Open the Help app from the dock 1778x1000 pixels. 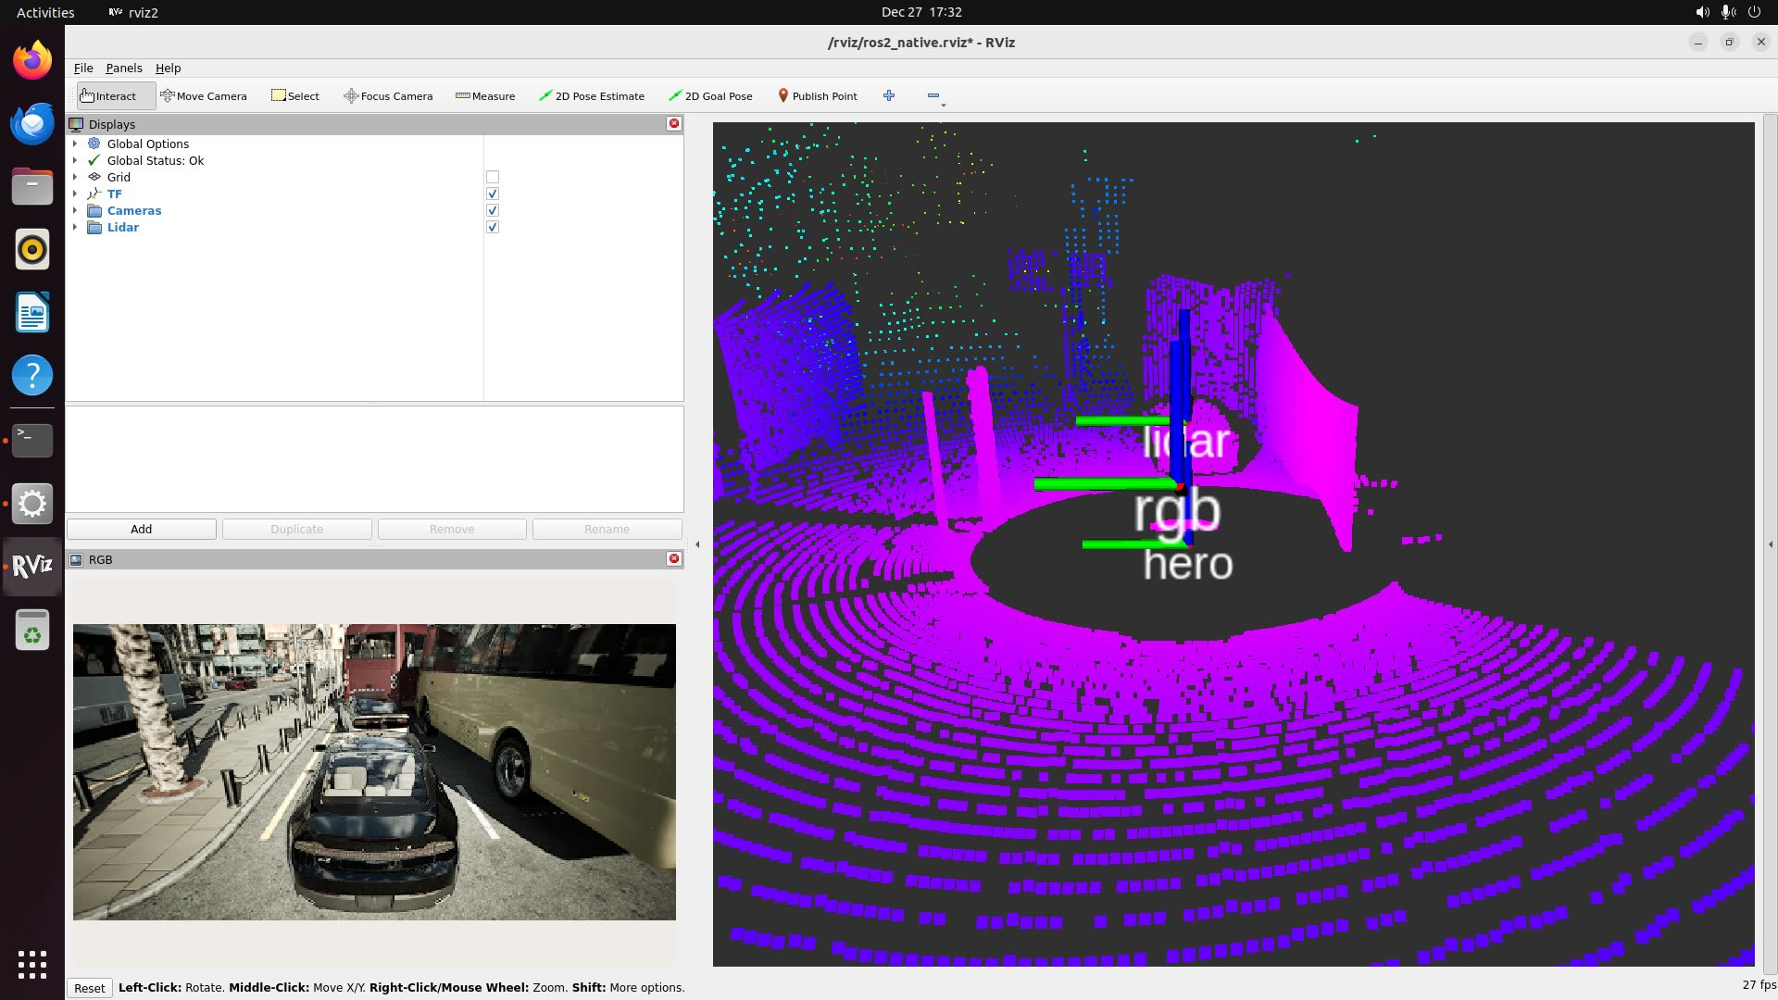pos(32,375)
